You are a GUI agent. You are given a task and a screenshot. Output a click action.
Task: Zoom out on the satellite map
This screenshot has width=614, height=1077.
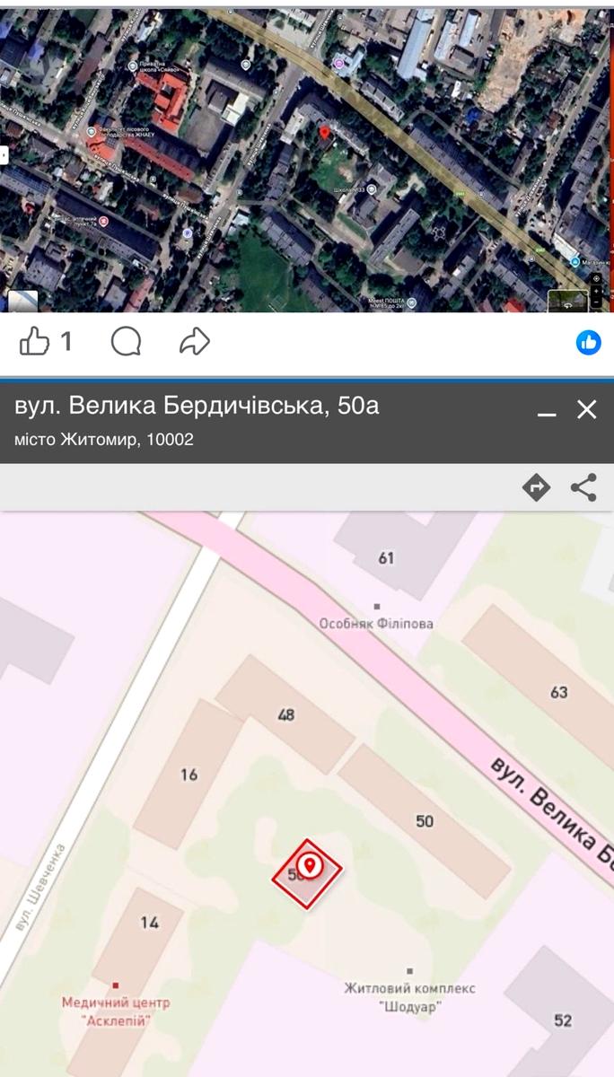(x=597, y=302)
